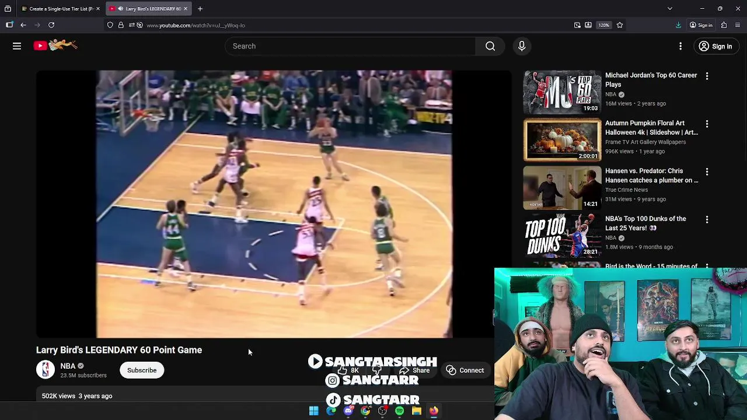Click the Firefox toolbar Sign in account button
The width and height of the screenshot is (747, 420).
pos(701,25)
